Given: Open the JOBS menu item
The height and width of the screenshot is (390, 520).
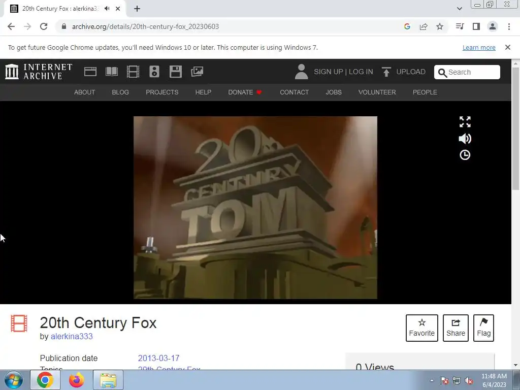Looking at the screenshot, I should point(334,92).
